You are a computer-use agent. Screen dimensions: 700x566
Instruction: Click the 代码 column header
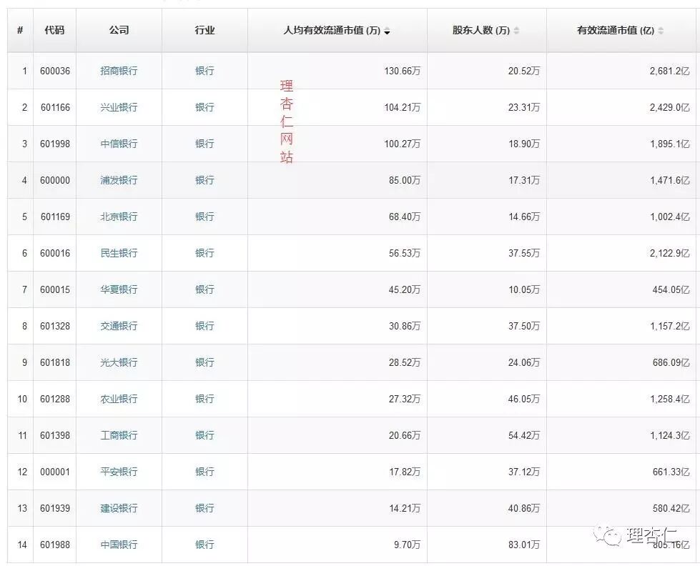coord(54,30)
